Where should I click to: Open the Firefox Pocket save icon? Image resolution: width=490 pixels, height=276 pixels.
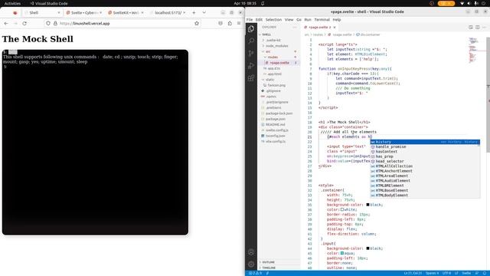[x=220, y=24]
